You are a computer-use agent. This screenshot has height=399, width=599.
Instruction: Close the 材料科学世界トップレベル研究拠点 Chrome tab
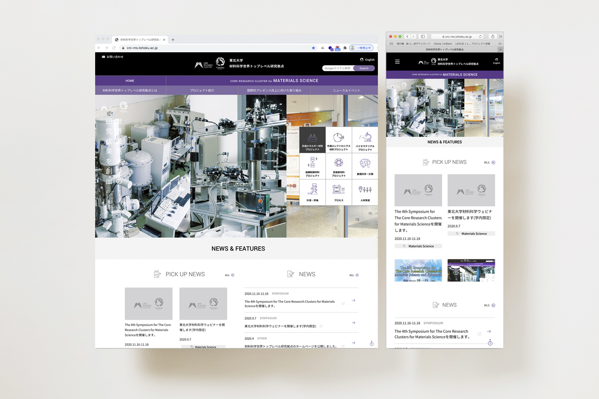click(x=164, y=40)
